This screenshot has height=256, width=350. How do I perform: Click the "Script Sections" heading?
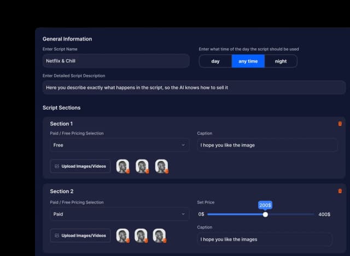[61, 107]
